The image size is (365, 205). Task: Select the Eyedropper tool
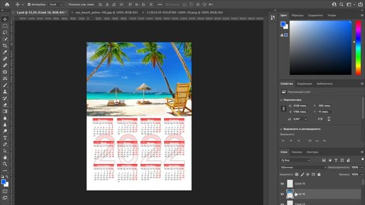5,52
